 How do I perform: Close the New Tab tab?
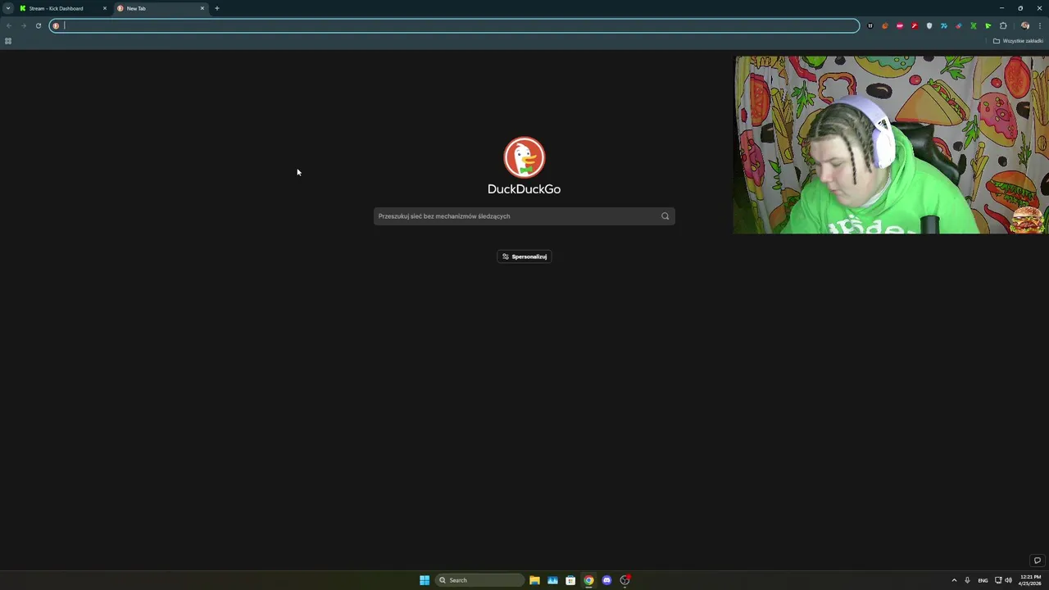202,8
